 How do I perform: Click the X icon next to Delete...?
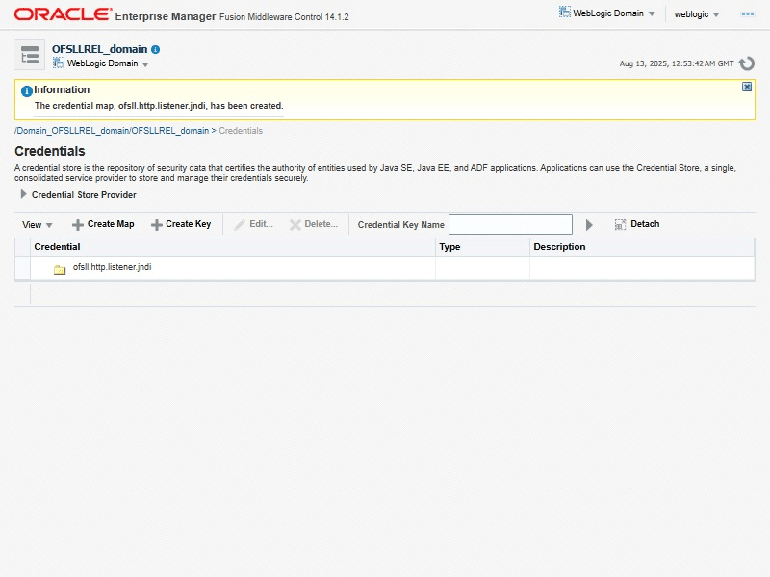pos(295,225)
